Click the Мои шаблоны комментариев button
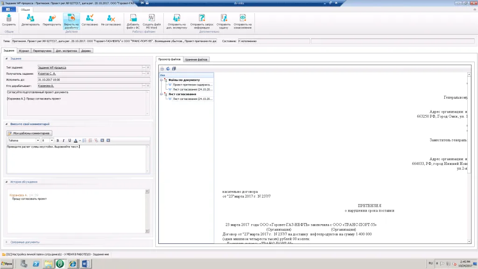 click(x=28, y=133)
